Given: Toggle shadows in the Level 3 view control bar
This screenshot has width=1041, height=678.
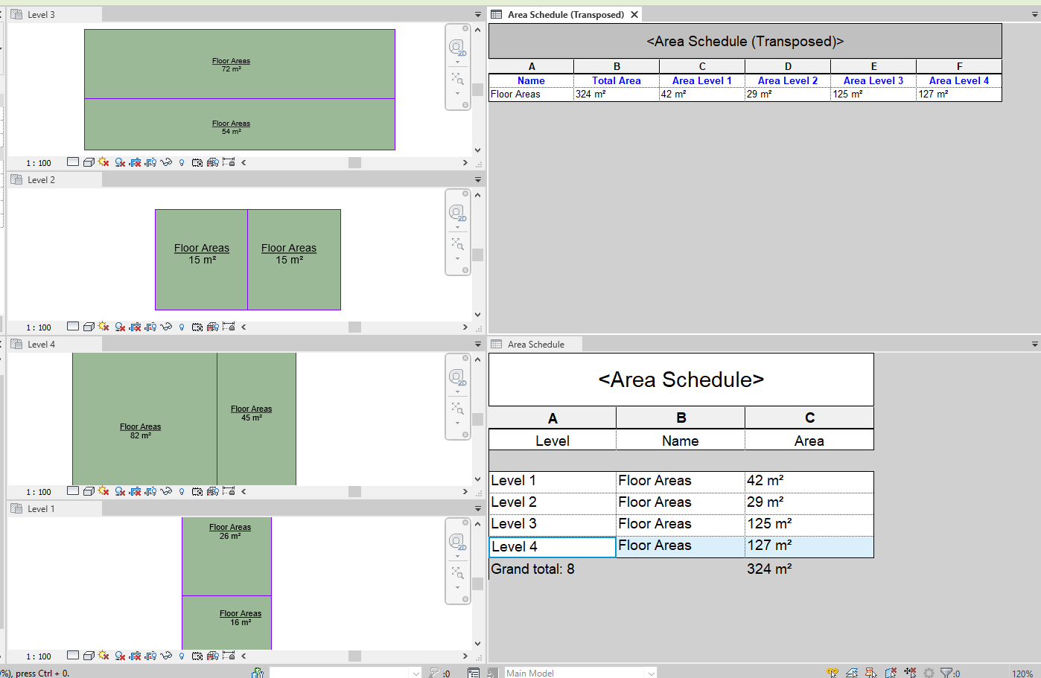Looking at the screenshot, I should 104,161.
